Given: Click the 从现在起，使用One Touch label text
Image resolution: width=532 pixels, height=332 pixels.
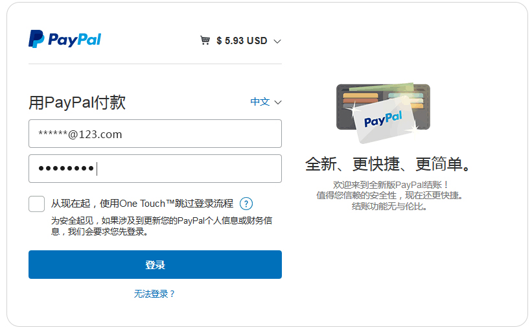Looking at the screenshot, I should 142,204.
